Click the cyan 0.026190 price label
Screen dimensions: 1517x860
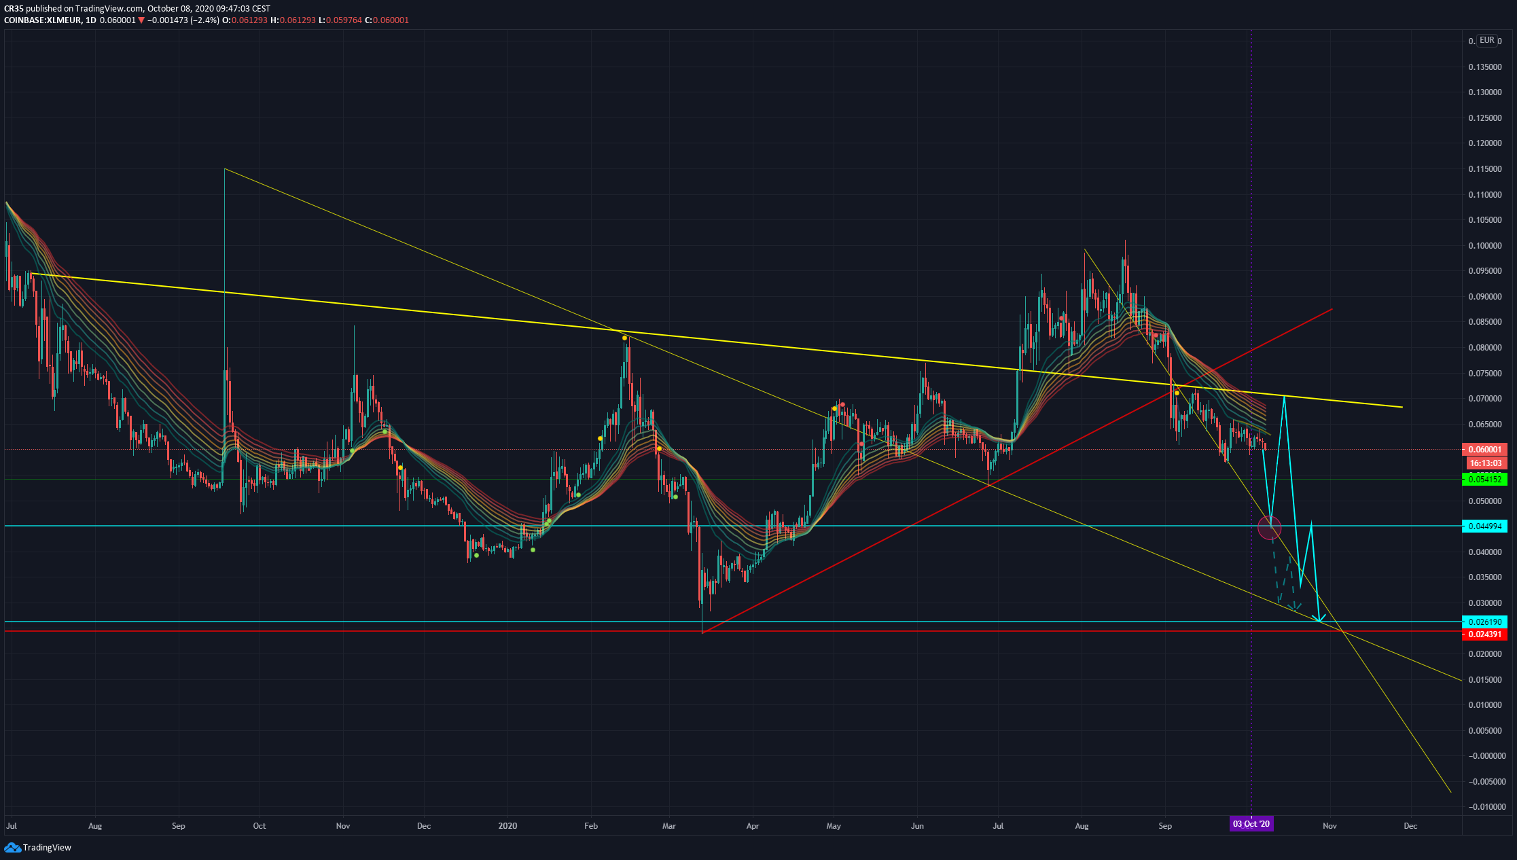1484,622
